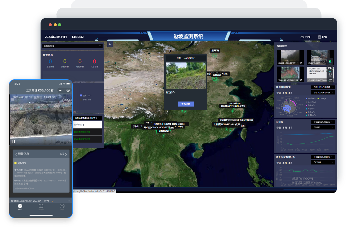Select the green marker near the Yangtze delta

pyautogui.click(x=233, y=111)
